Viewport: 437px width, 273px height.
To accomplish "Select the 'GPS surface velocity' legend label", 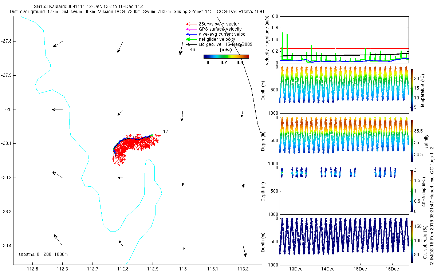I will pos(220,29).
